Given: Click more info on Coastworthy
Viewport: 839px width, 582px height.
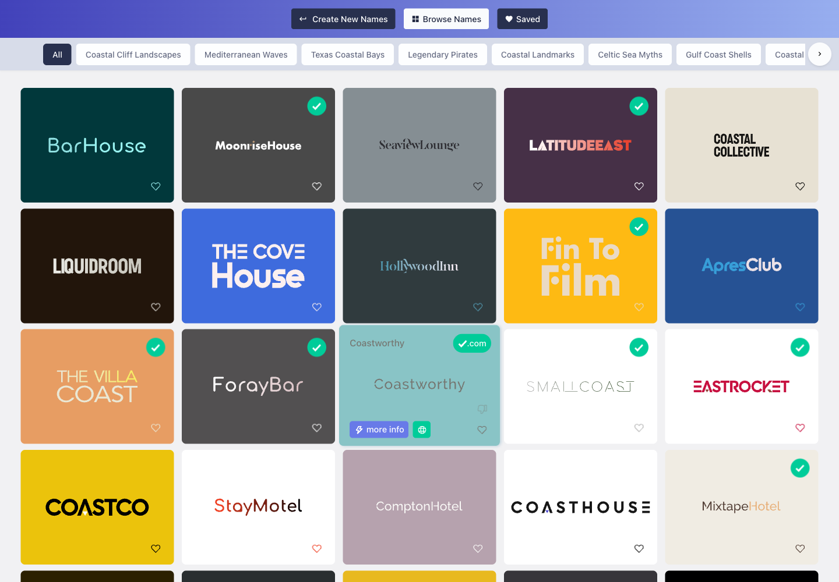Looking at the screenshot, I should (x=379, y=430).
